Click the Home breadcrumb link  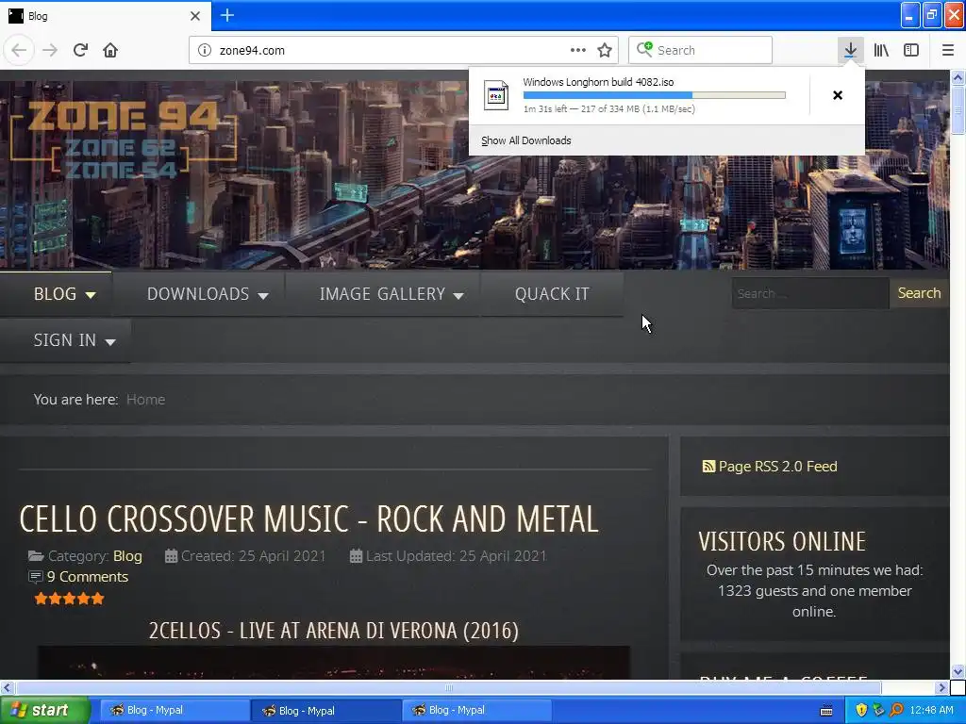point(145,400)
